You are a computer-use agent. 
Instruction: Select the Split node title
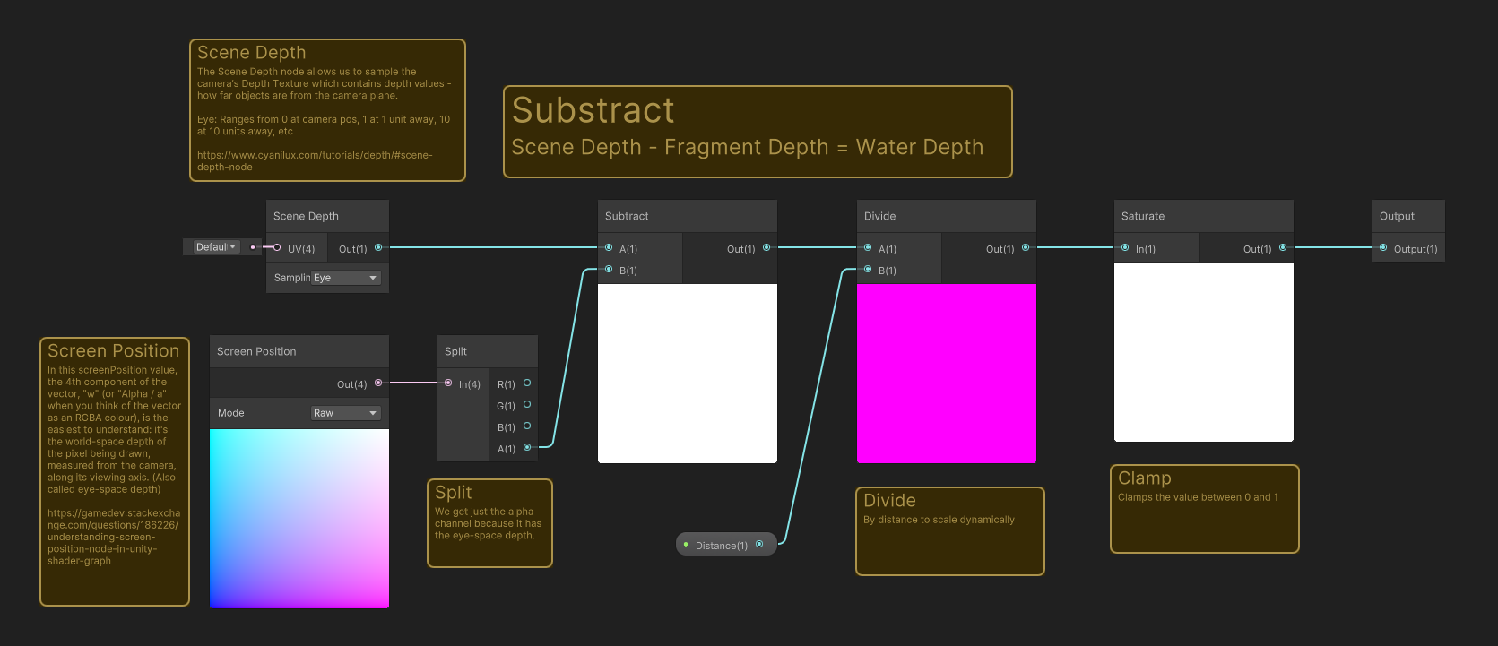455,351
